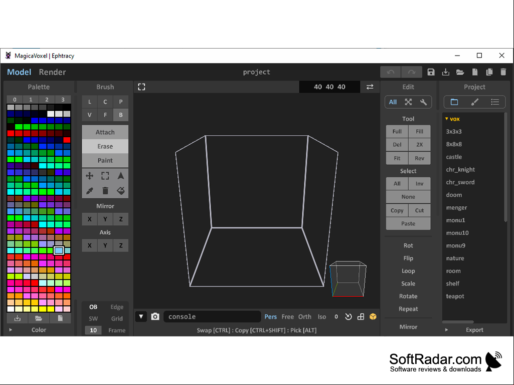Take a viewport snapshot with the camera icon
The width and height of the screenshot is (514, 385).
coord(155,316)
